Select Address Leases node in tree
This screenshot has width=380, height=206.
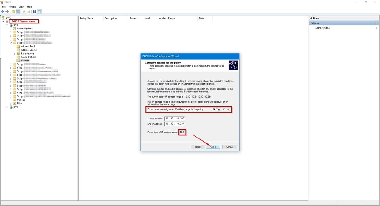click(29, 50)
